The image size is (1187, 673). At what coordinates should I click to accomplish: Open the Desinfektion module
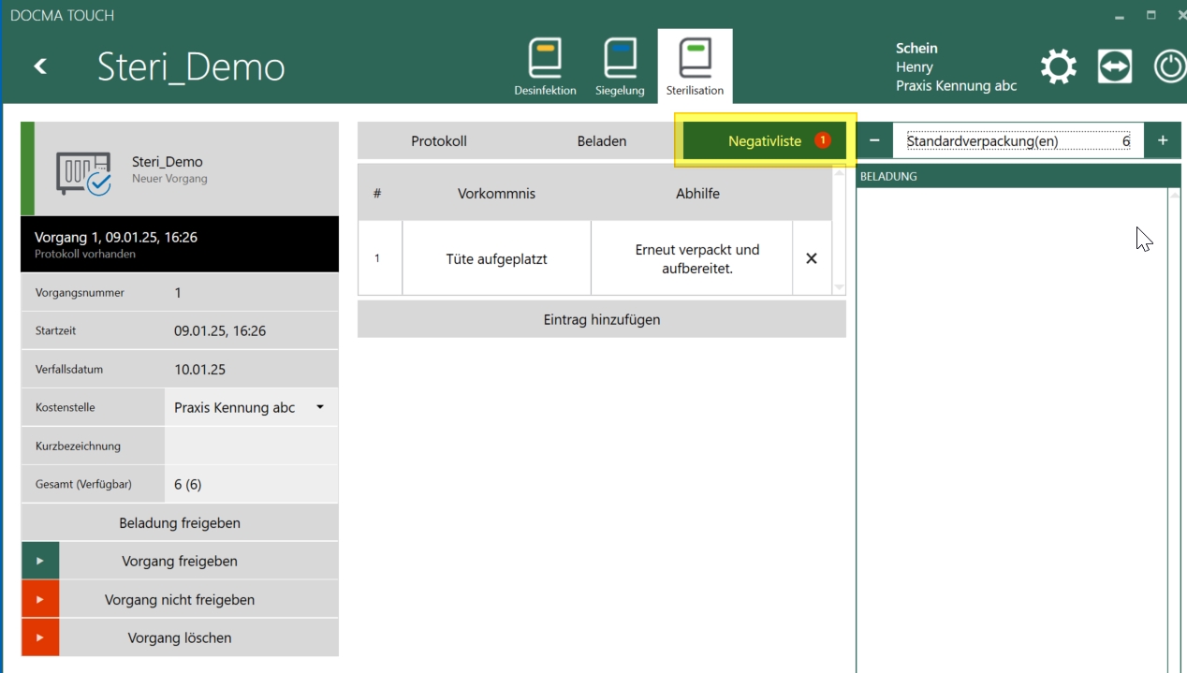point(545,66)
